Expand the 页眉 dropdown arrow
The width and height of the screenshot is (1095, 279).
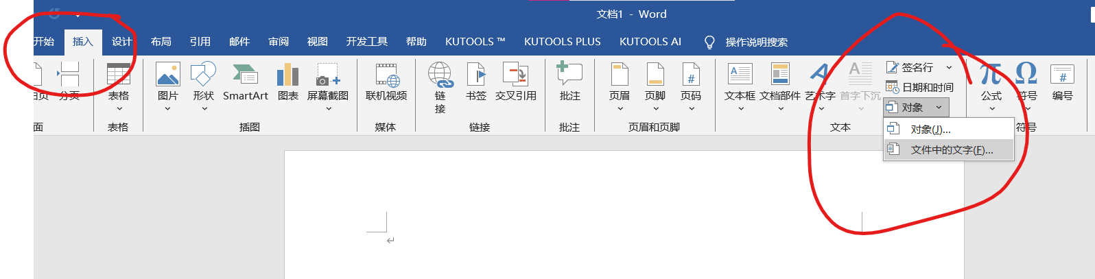(620, 108)
